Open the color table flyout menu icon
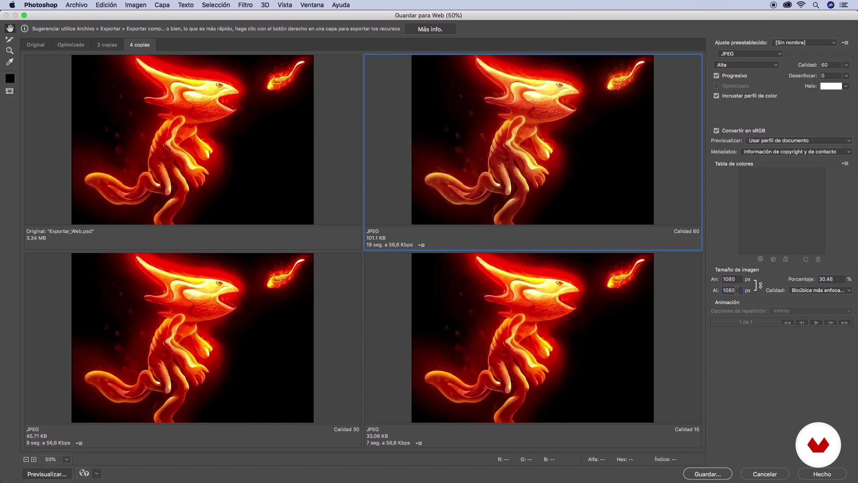Viewport: 858px width, 483px height. coord(845,164)
